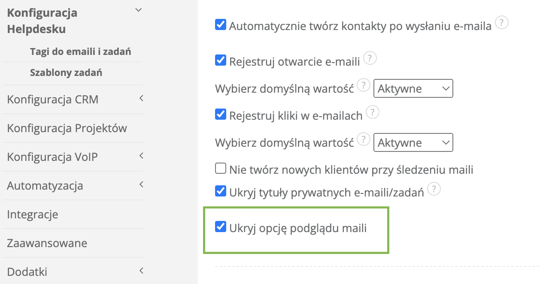Go to Integracje settings
This screenshot has height=284, width=540.
click(x=33, y=215)
